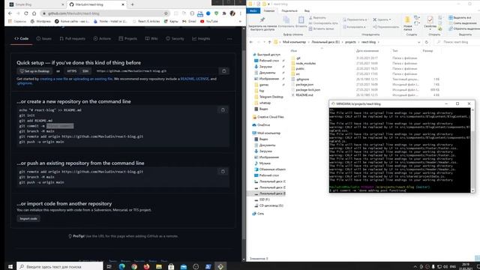
Task: Bookmark the page with the star icon
Action: tap(166, 13)
